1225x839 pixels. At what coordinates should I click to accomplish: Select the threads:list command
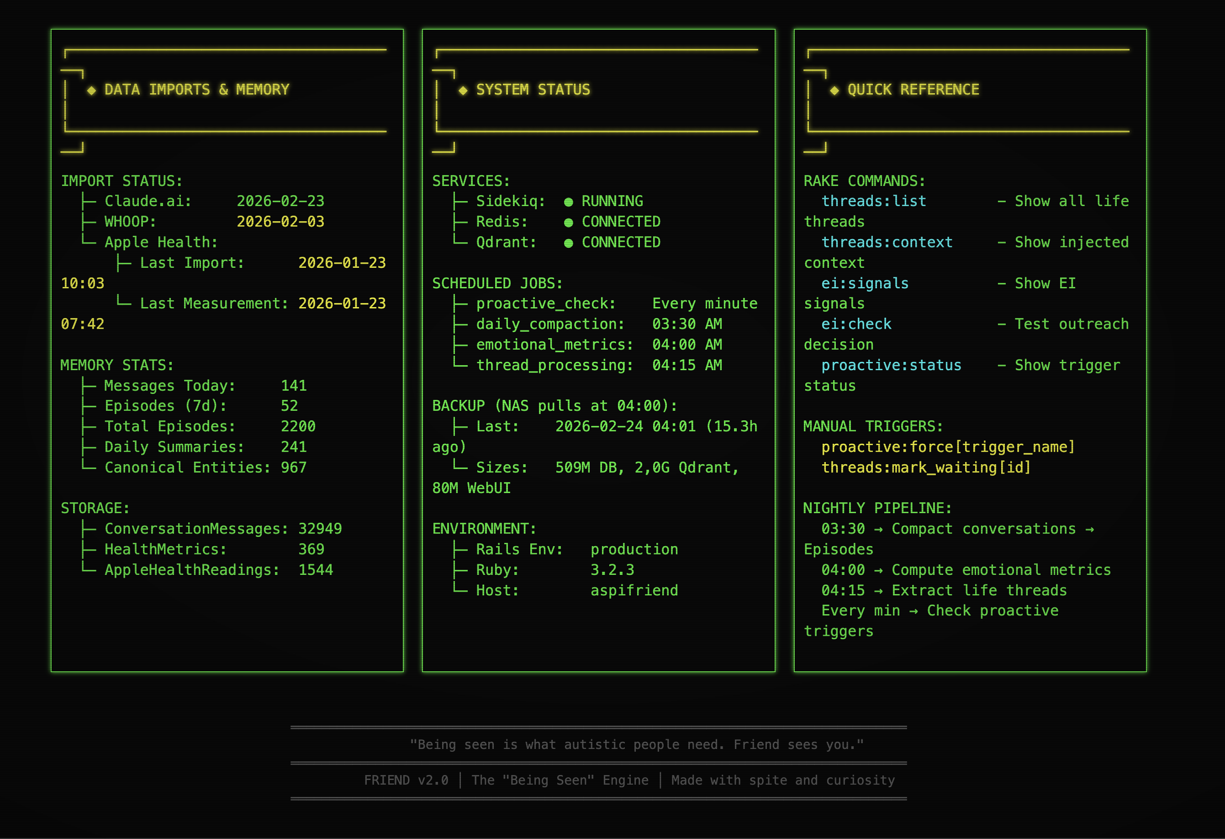tap(874, 201)
